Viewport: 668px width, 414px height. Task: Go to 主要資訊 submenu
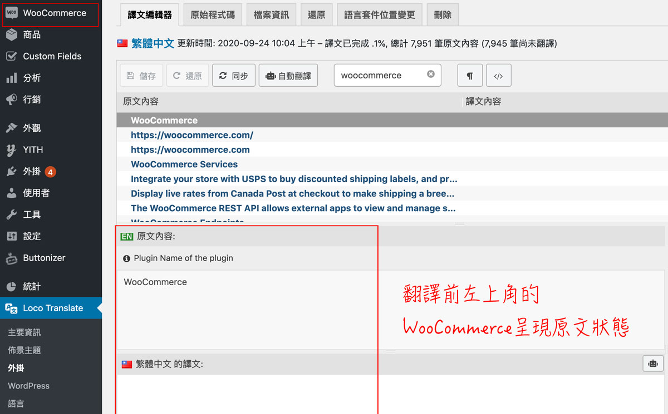click(x=24, y=332)
